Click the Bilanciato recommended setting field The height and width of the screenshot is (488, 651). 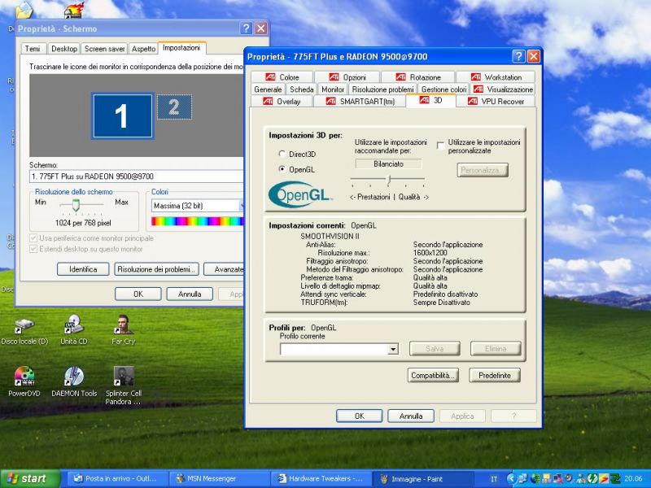pyautogui.click(x=388, y=164)
